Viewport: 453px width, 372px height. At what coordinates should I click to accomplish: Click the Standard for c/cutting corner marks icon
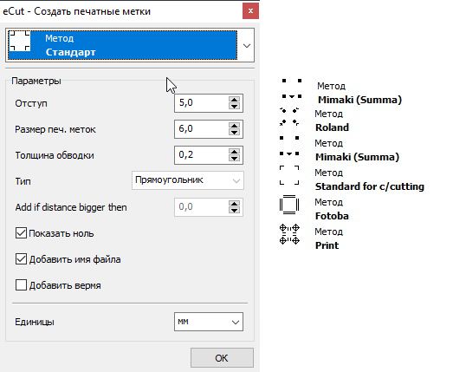click(289, 175)
